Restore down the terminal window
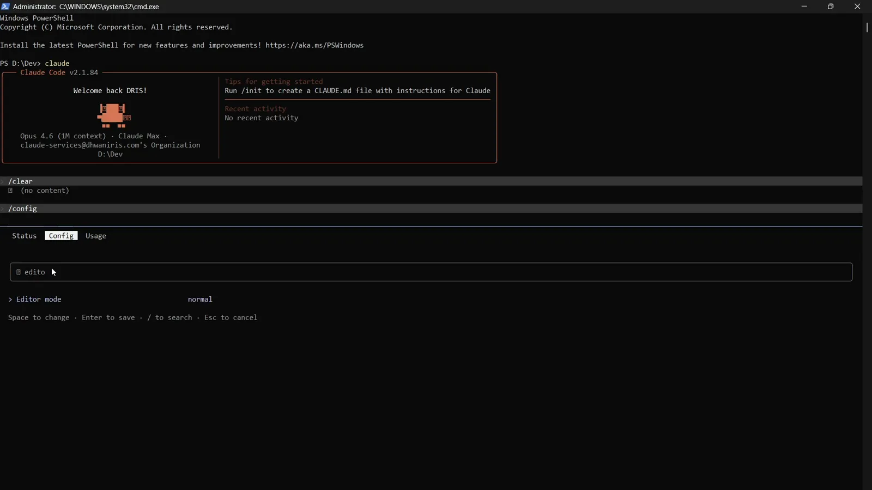This screenshot has height=490, width=872. pos(831,7)
